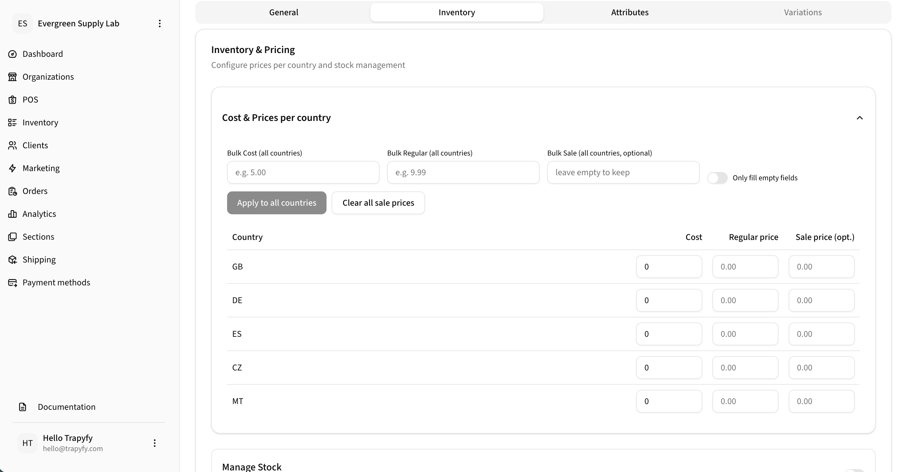Open the Documentation file icon
903x472 pixels.
click(x=23, y=407)
